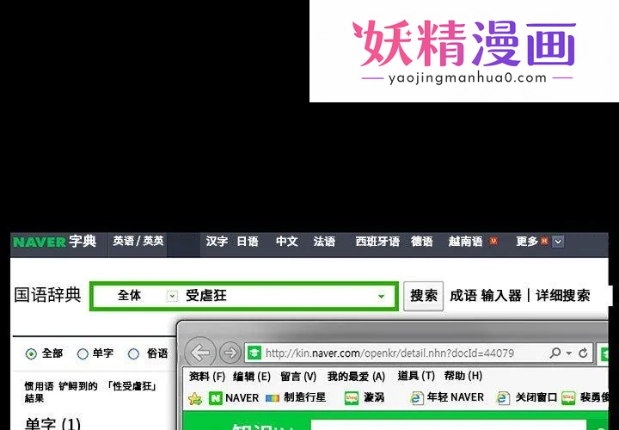The height and width of the screenshot is (430, 619).
Task: Expand the search suggestions green arrow
Action: pos(381,296)
